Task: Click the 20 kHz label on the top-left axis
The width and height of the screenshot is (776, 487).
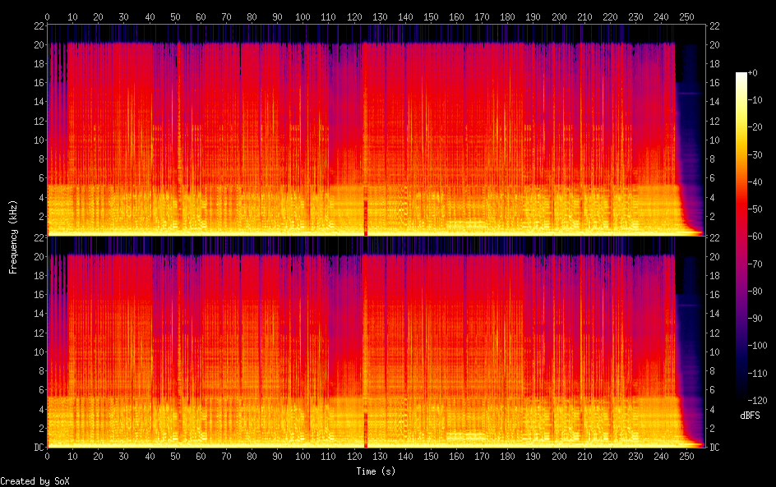Action: [37, 44]
